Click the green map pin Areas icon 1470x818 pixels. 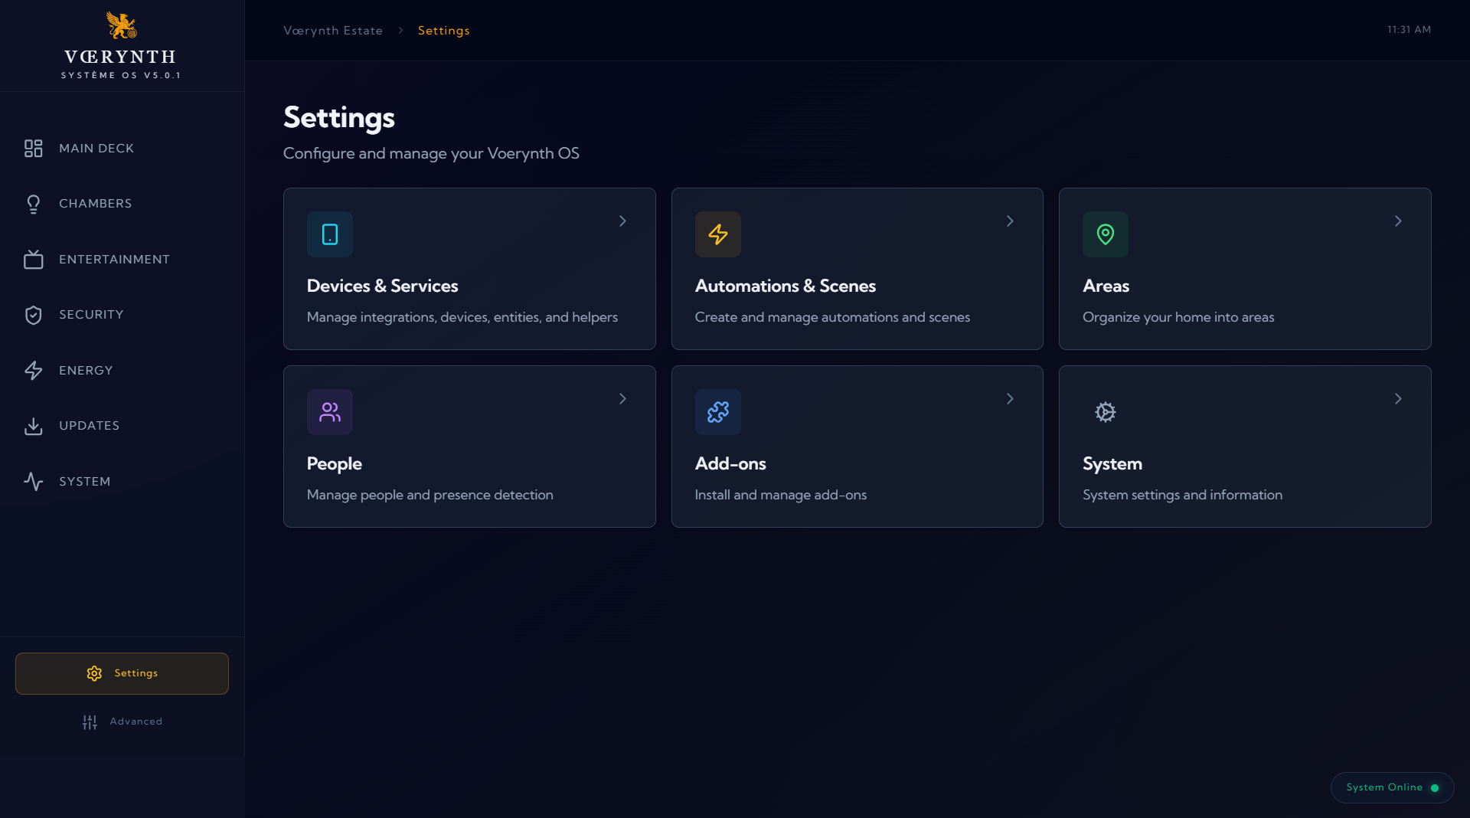pyautogui.click(x=1105, y=234)
